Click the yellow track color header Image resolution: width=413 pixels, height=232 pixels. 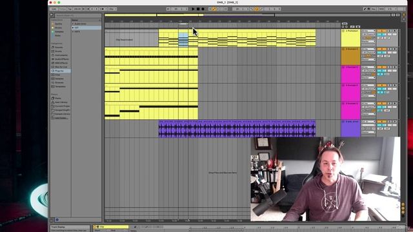(350, 38)
